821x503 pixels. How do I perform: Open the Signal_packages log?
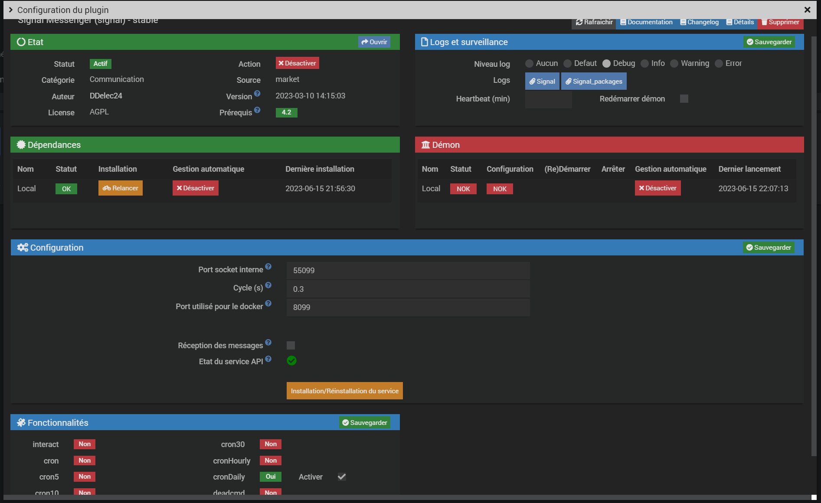coord(593,82)
